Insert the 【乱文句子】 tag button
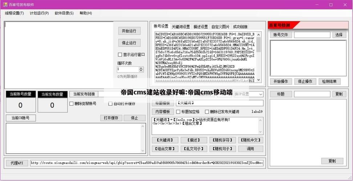 (194, 149)
